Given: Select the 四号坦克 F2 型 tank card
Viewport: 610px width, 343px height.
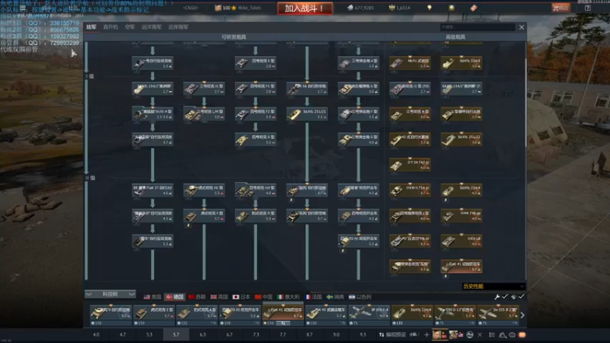Looking at the screenshot, I should pyautogui.click(x=255, y=114).
